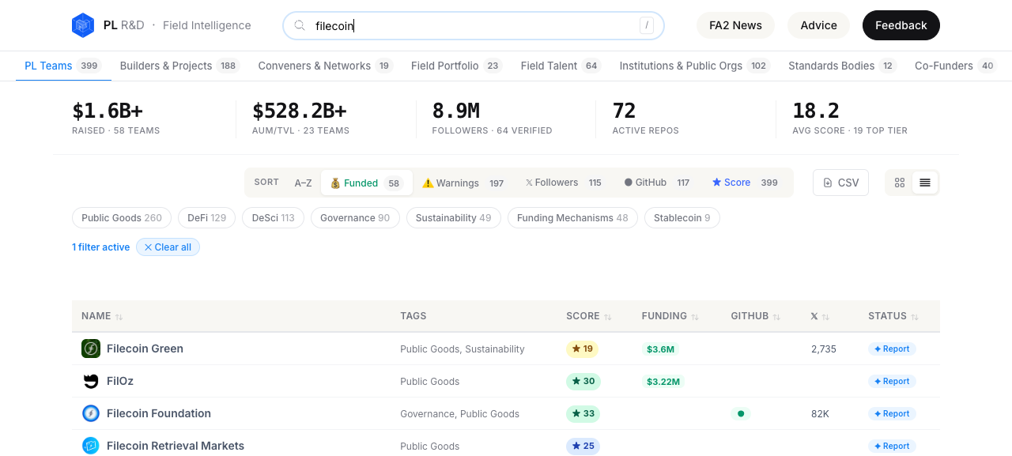Sort by X Followers
1012x456 pixels.
pos(565,183)
